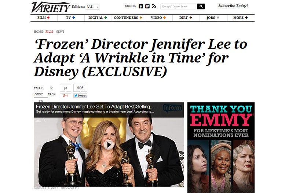Open the Editions U.S. dropdown
Screen dimensions: 289x193
[92, 7]
